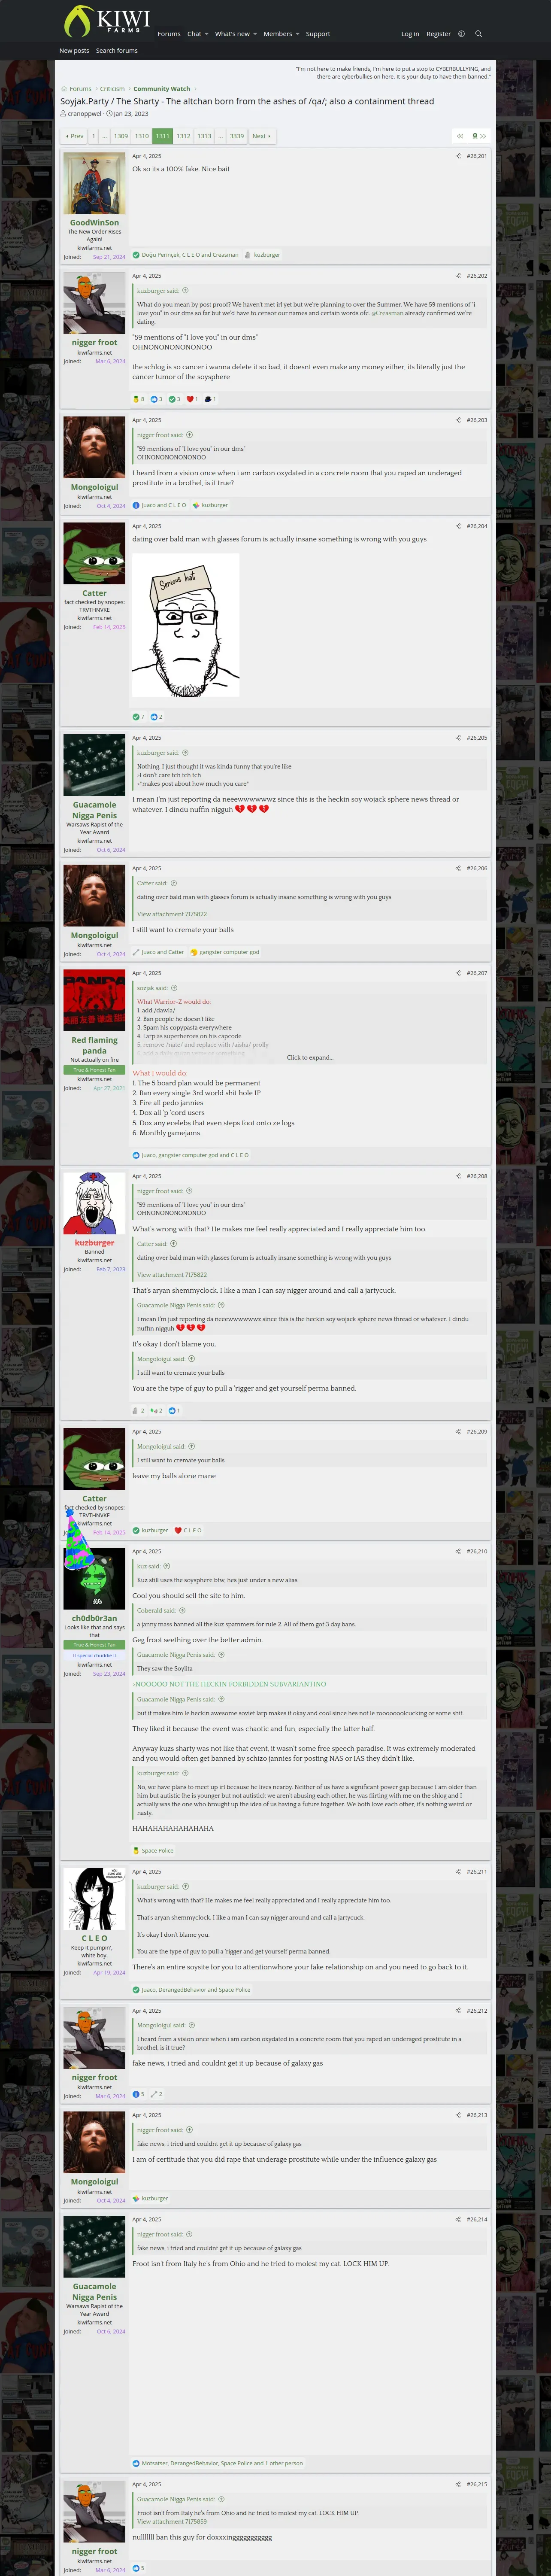The height and width of the screenshot is (2576, 551).
Task: Toggle the dark/light style icon in header
Action: pyautogui.click(x=461, y=34)
